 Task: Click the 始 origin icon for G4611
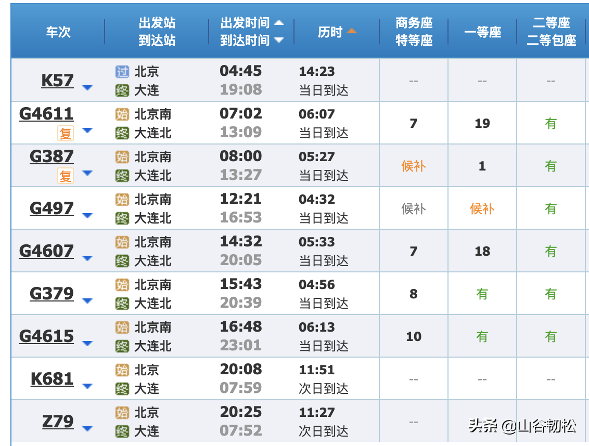(x=122, y=114)
